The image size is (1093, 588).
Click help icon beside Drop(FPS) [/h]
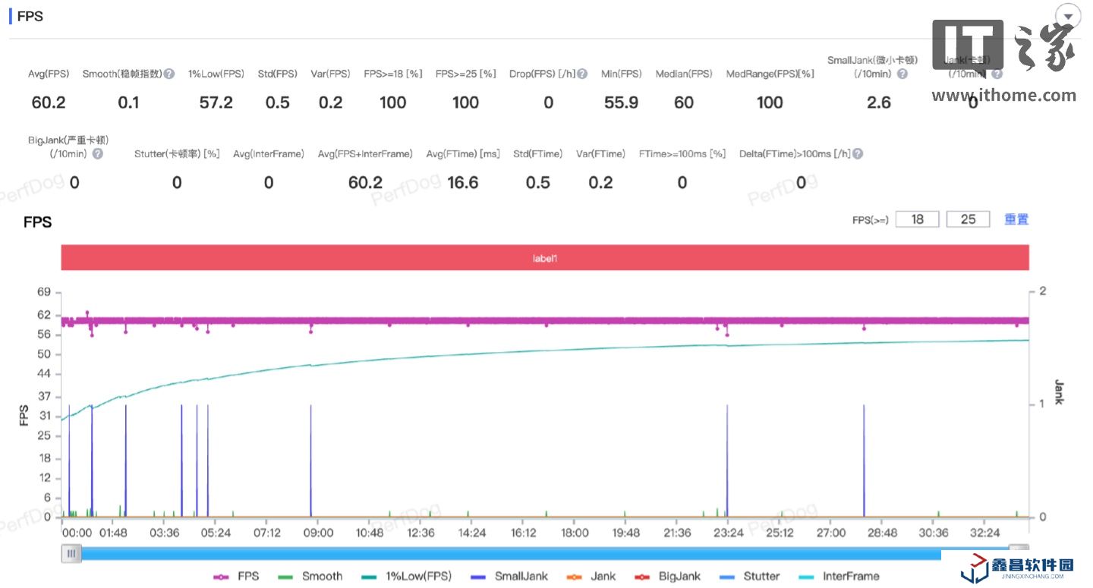[582, 74]
